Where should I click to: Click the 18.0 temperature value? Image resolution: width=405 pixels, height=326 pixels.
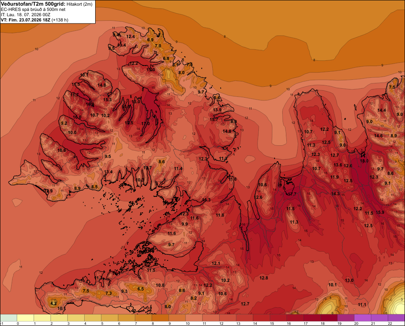tap(364, 161)
